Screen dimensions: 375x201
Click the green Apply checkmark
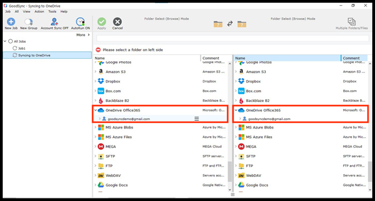point(102,22)
